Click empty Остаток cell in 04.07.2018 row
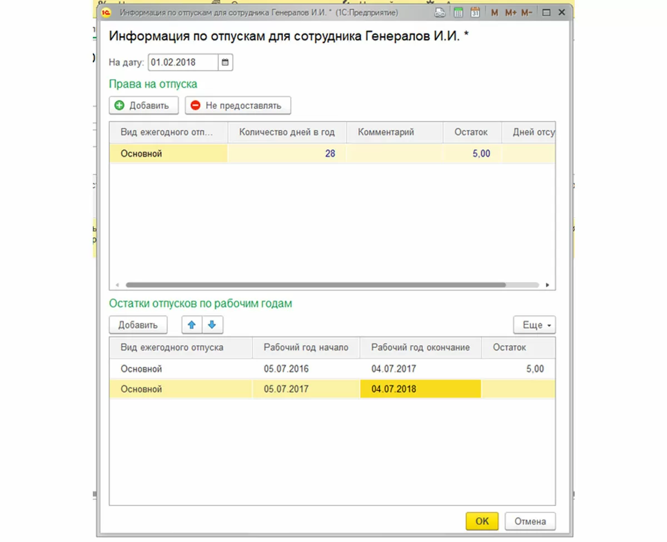Screen dimensions: 667x542 (x=518, y=389)
